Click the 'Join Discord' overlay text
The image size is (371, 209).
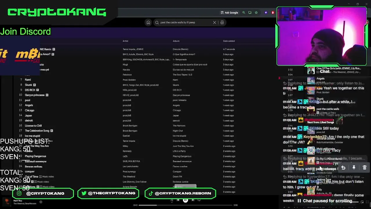[x=26, y=32]
